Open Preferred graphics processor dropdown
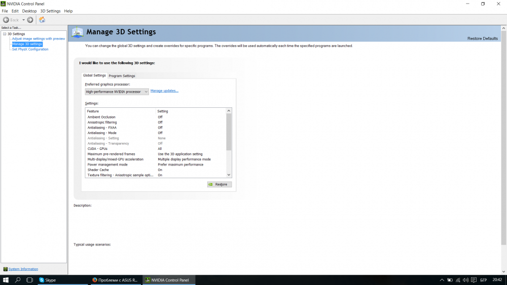 117,92
